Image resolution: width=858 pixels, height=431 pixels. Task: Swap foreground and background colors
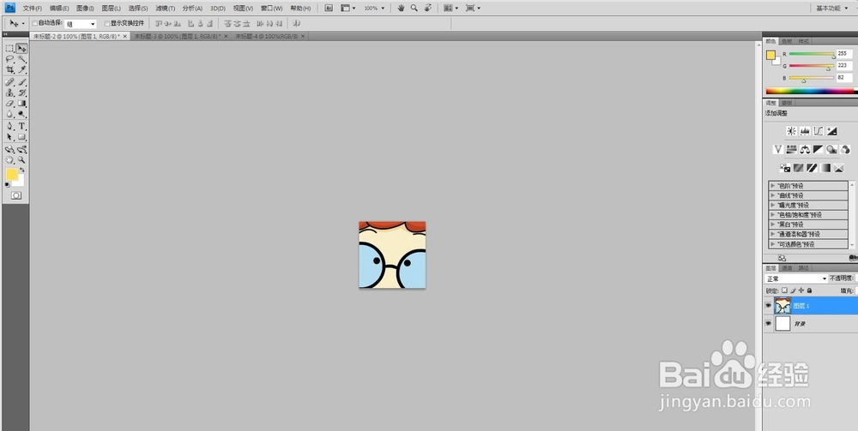coord(22,171)
